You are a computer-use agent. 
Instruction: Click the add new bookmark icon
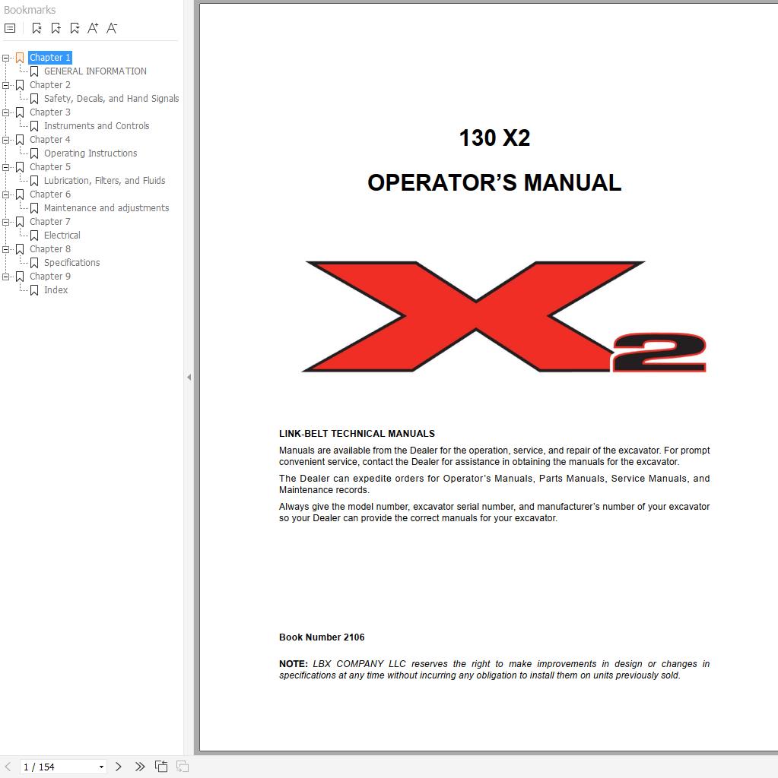(56, 28)
